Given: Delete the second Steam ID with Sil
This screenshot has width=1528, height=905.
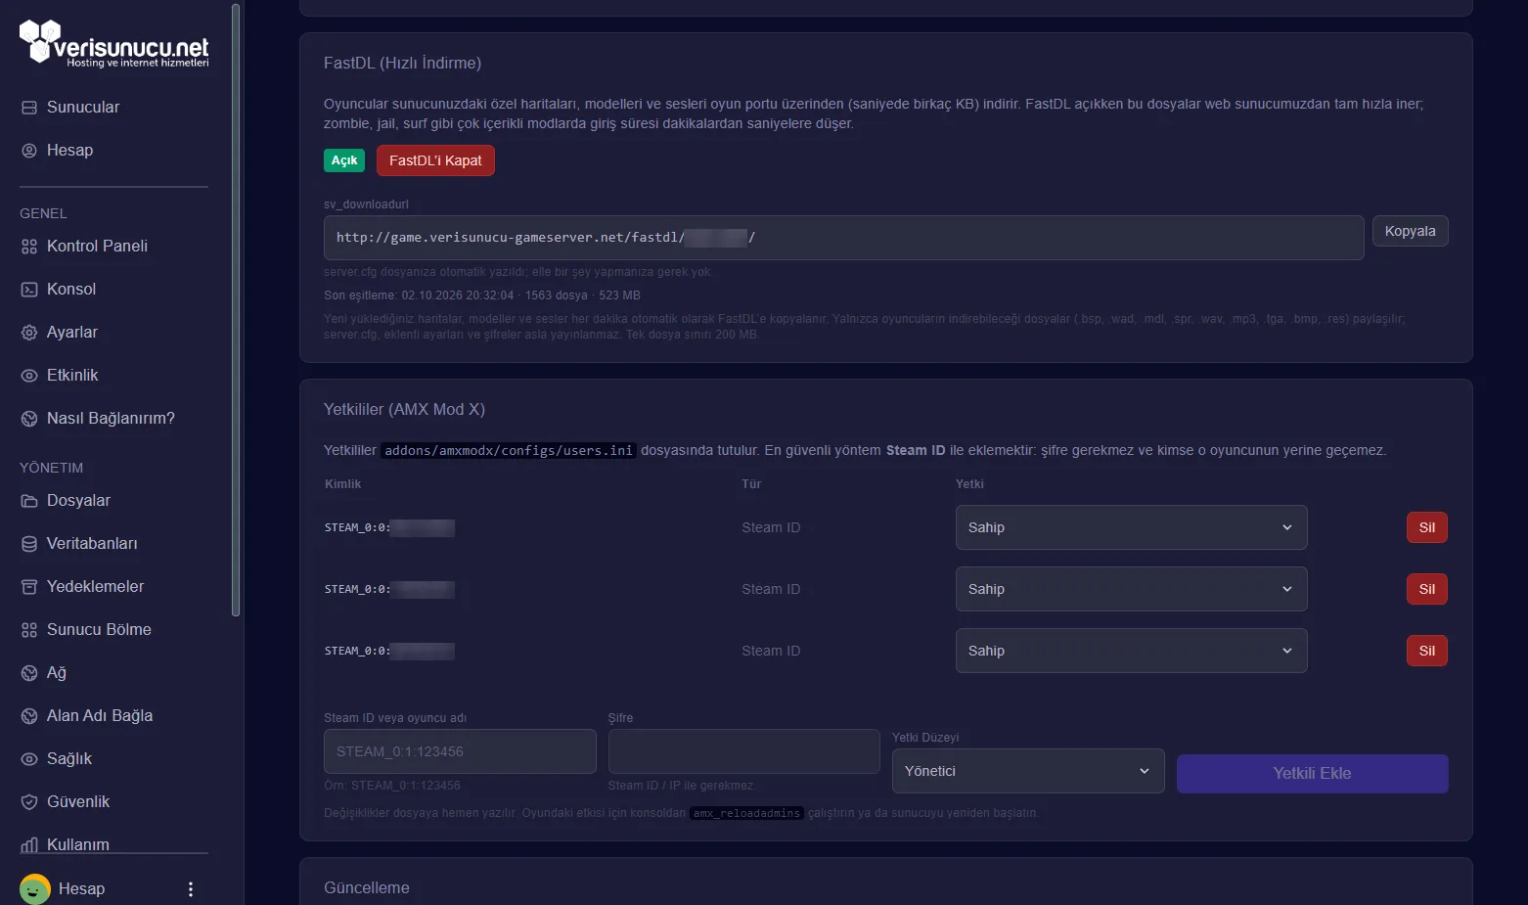Looking at the screenshot, I should 1426,589.
